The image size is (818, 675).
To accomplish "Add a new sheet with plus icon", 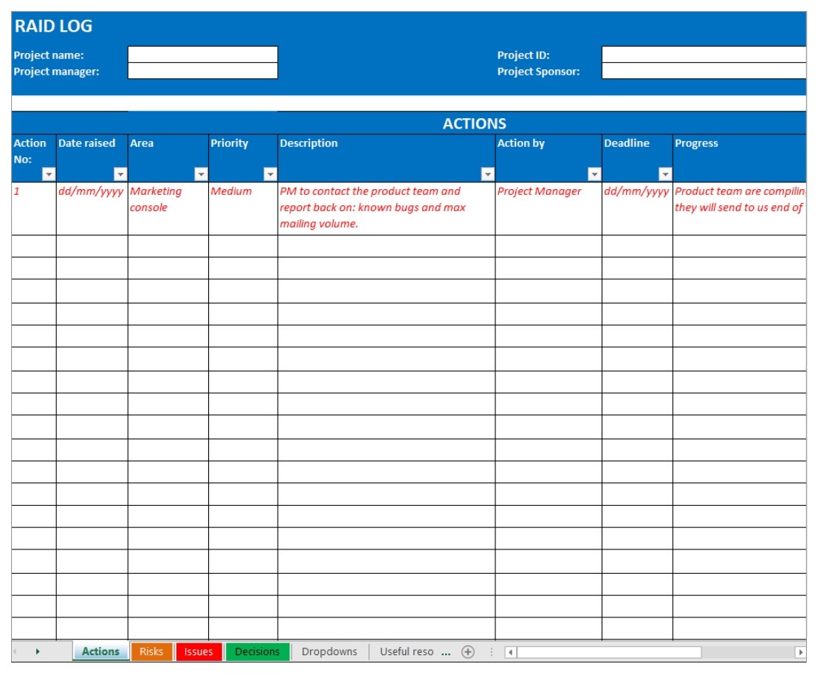I will (467, 652).
